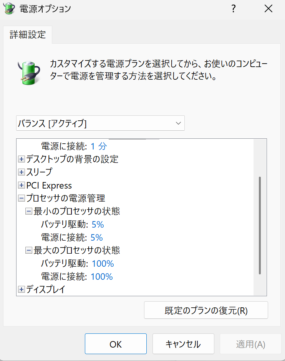
Task: Close the 電源オプション dialog
Action: coord(268,9)
